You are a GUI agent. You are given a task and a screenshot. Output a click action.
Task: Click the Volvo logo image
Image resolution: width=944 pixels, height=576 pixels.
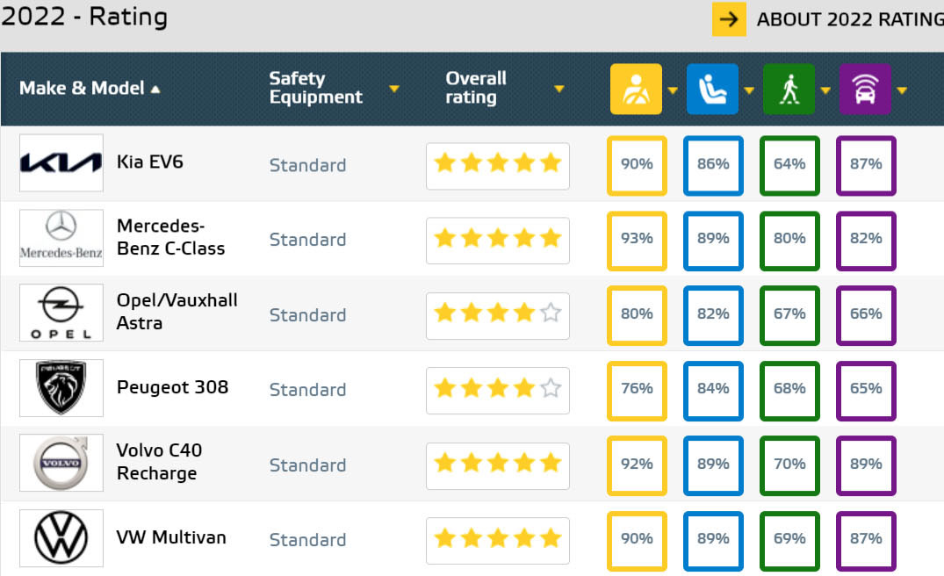[x=61, y=464]
